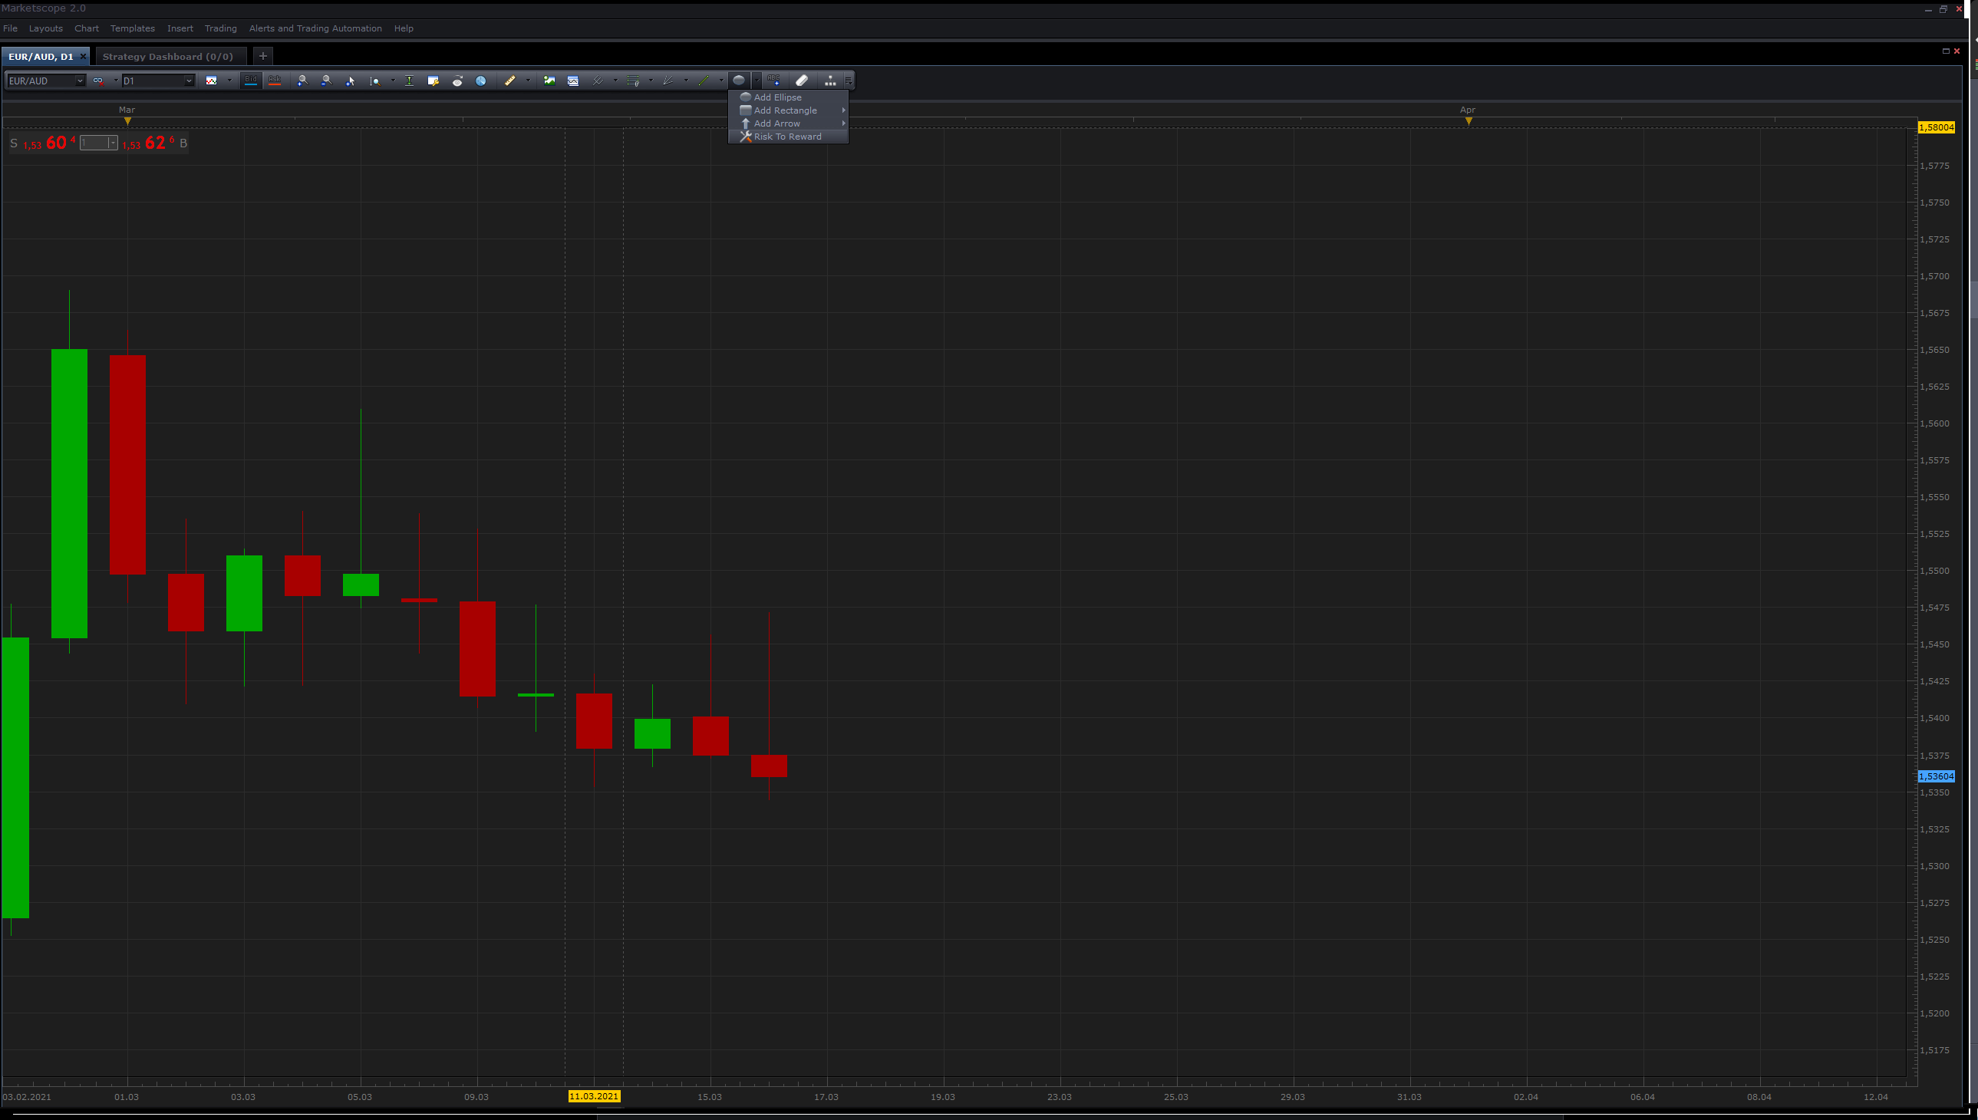Click the globe icon in toolbar

[x=481, y=81]
